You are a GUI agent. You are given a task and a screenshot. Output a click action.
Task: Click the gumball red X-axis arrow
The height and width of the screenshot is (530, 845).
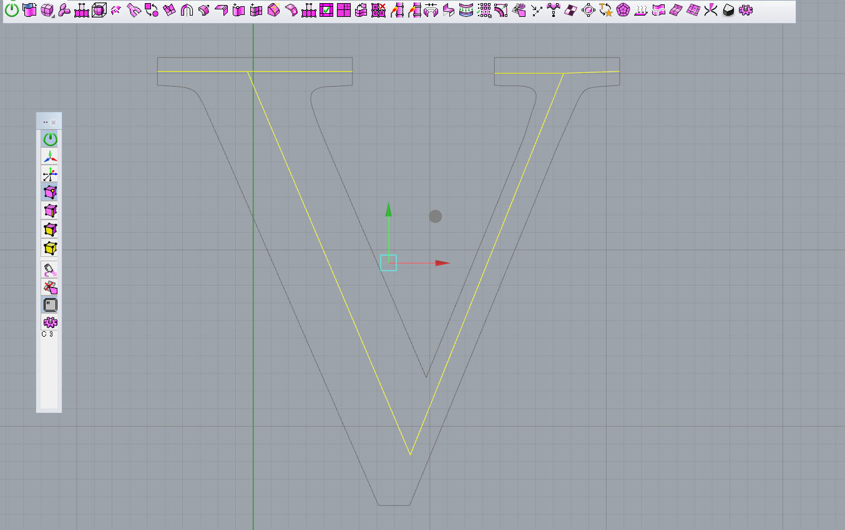tap(442, 263)
